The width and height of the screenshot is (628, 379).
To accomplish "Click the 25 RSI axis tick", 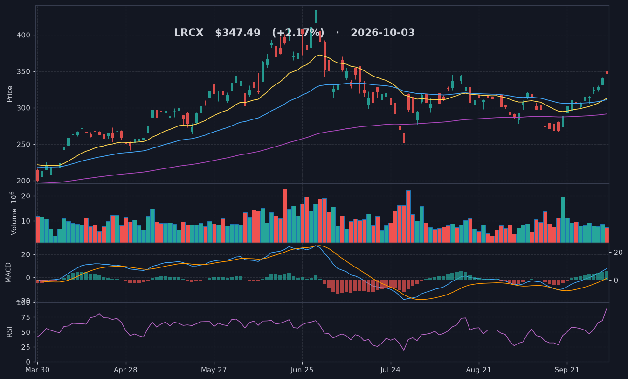I will coord(27,348).
